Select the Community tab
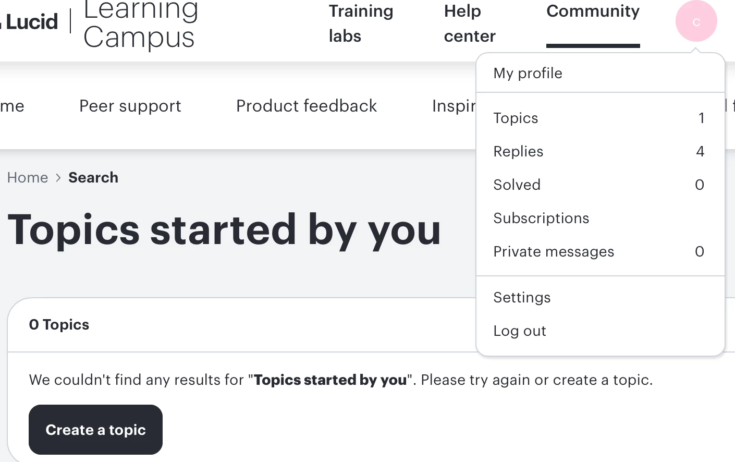Screen dimensions: 735x462 click(x=593, y=11)
